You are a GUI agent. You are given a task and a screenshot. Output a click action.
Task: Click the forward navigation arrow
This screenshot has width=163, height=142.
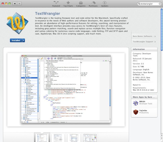pyautogui.click(x=19, y=4)
